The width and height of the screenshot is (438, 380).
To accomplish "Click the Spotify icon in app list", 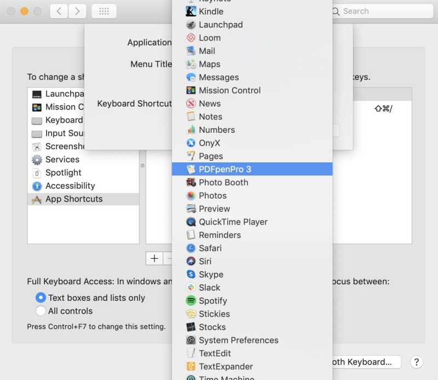I will point(191,301).
